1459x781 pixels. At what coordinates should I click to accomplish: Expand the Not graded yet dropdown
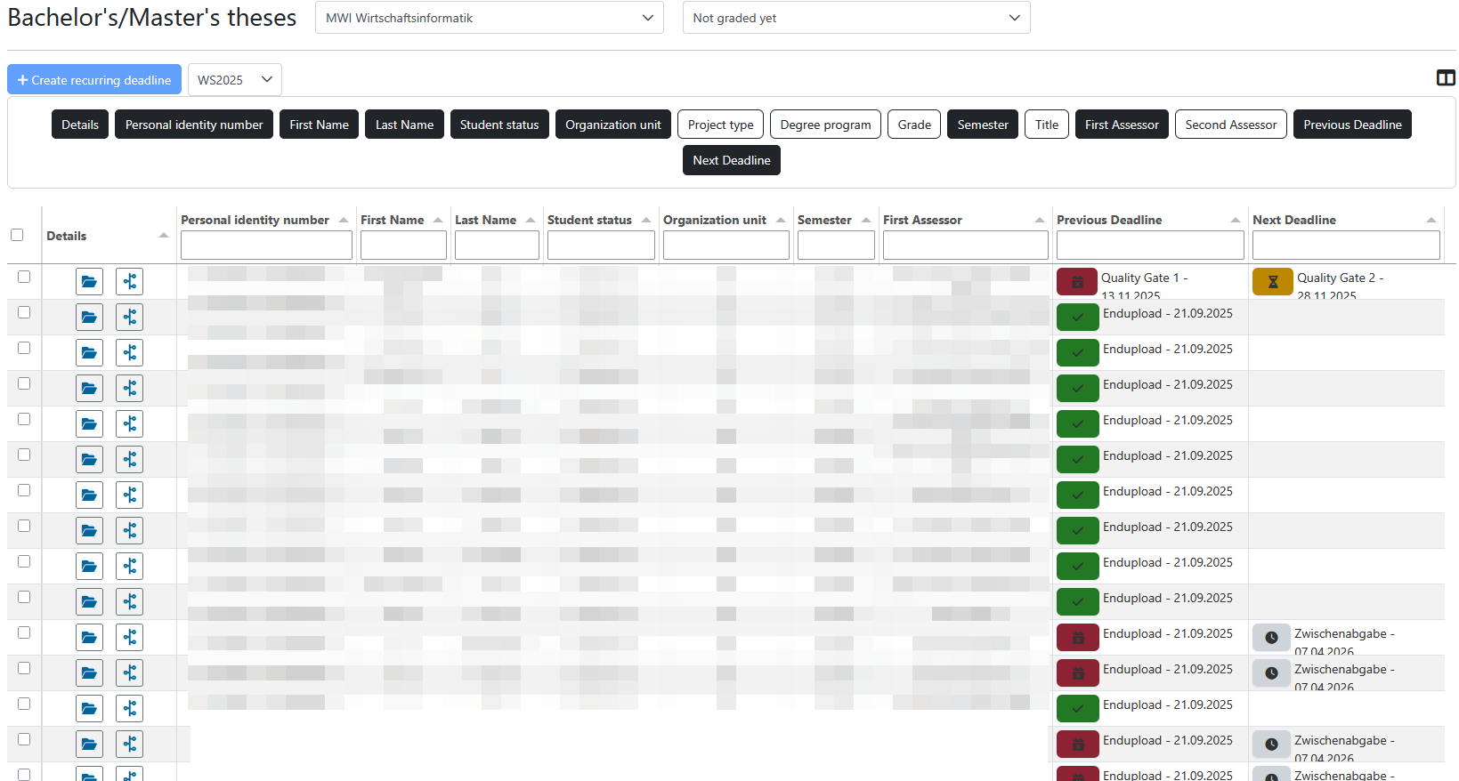click(x=855, y=18)
